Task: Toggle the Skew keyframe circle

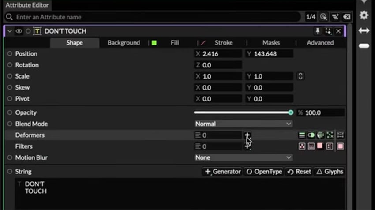Action: pyautogui.click(x=10, y=87)
